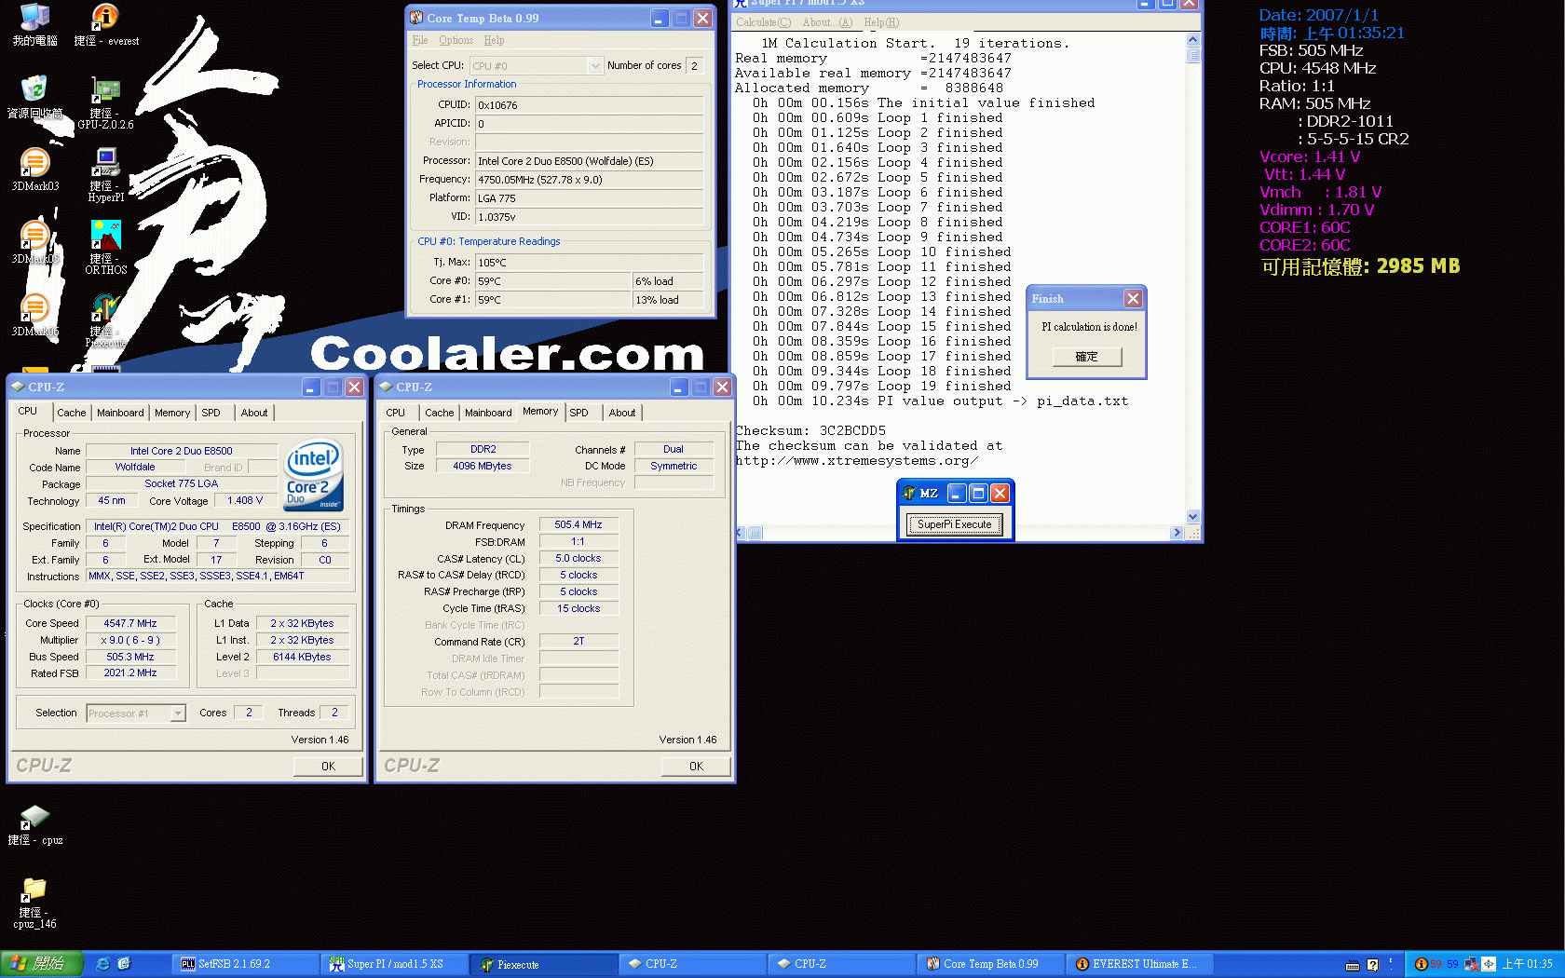The width and height of the screenshot is (1565, 978).
Task: Switch to CPU tab in right CPU-Z
Action: (396, 413)
